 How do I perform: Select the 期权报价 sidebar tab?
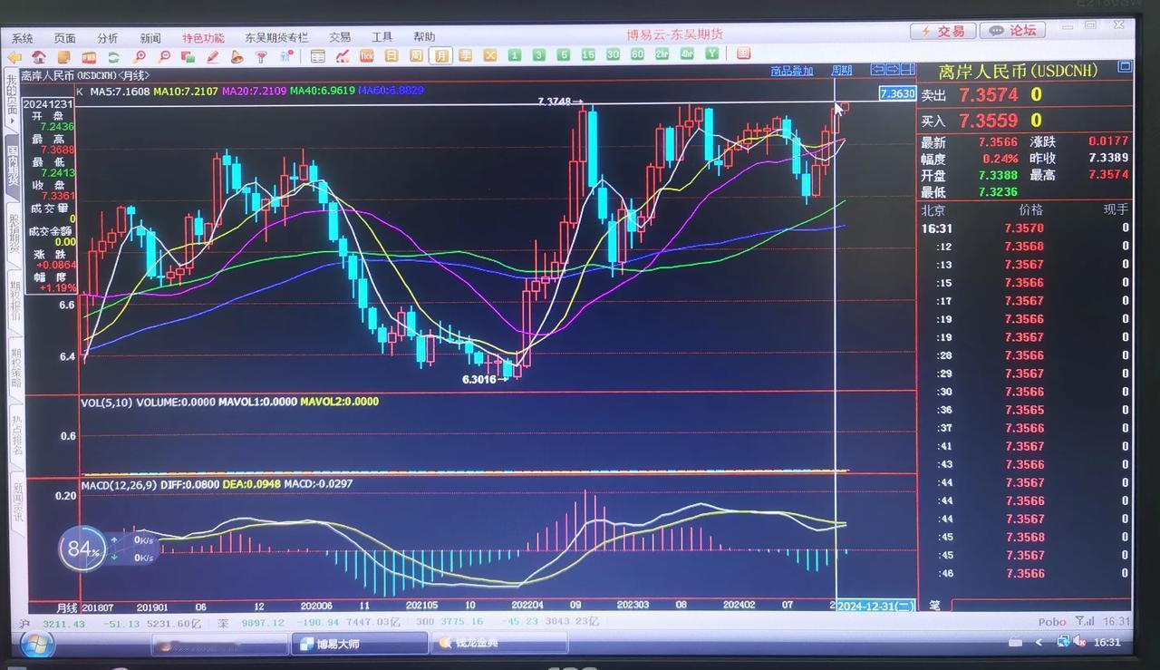point(14,301)
